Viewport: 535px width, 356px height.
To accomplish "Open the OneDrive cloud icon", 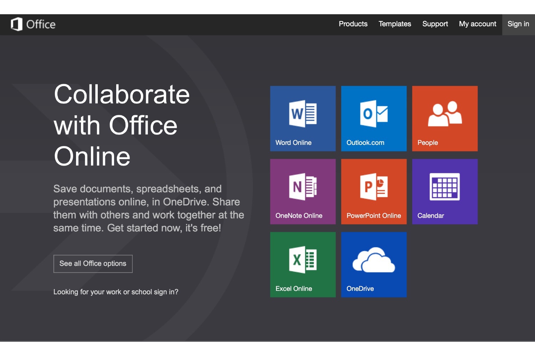I will pyautogui.click(x=373, y=260).
